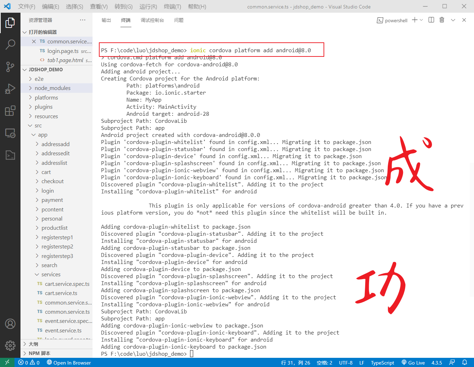The image size is (474, 367).
Task: Click the TypeScript version 4.3.5
Action: point(437,362)
